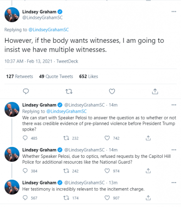This screenshot has height=207, width=181.
Task: Open more options for the main tweet
Action: (174, 11)
